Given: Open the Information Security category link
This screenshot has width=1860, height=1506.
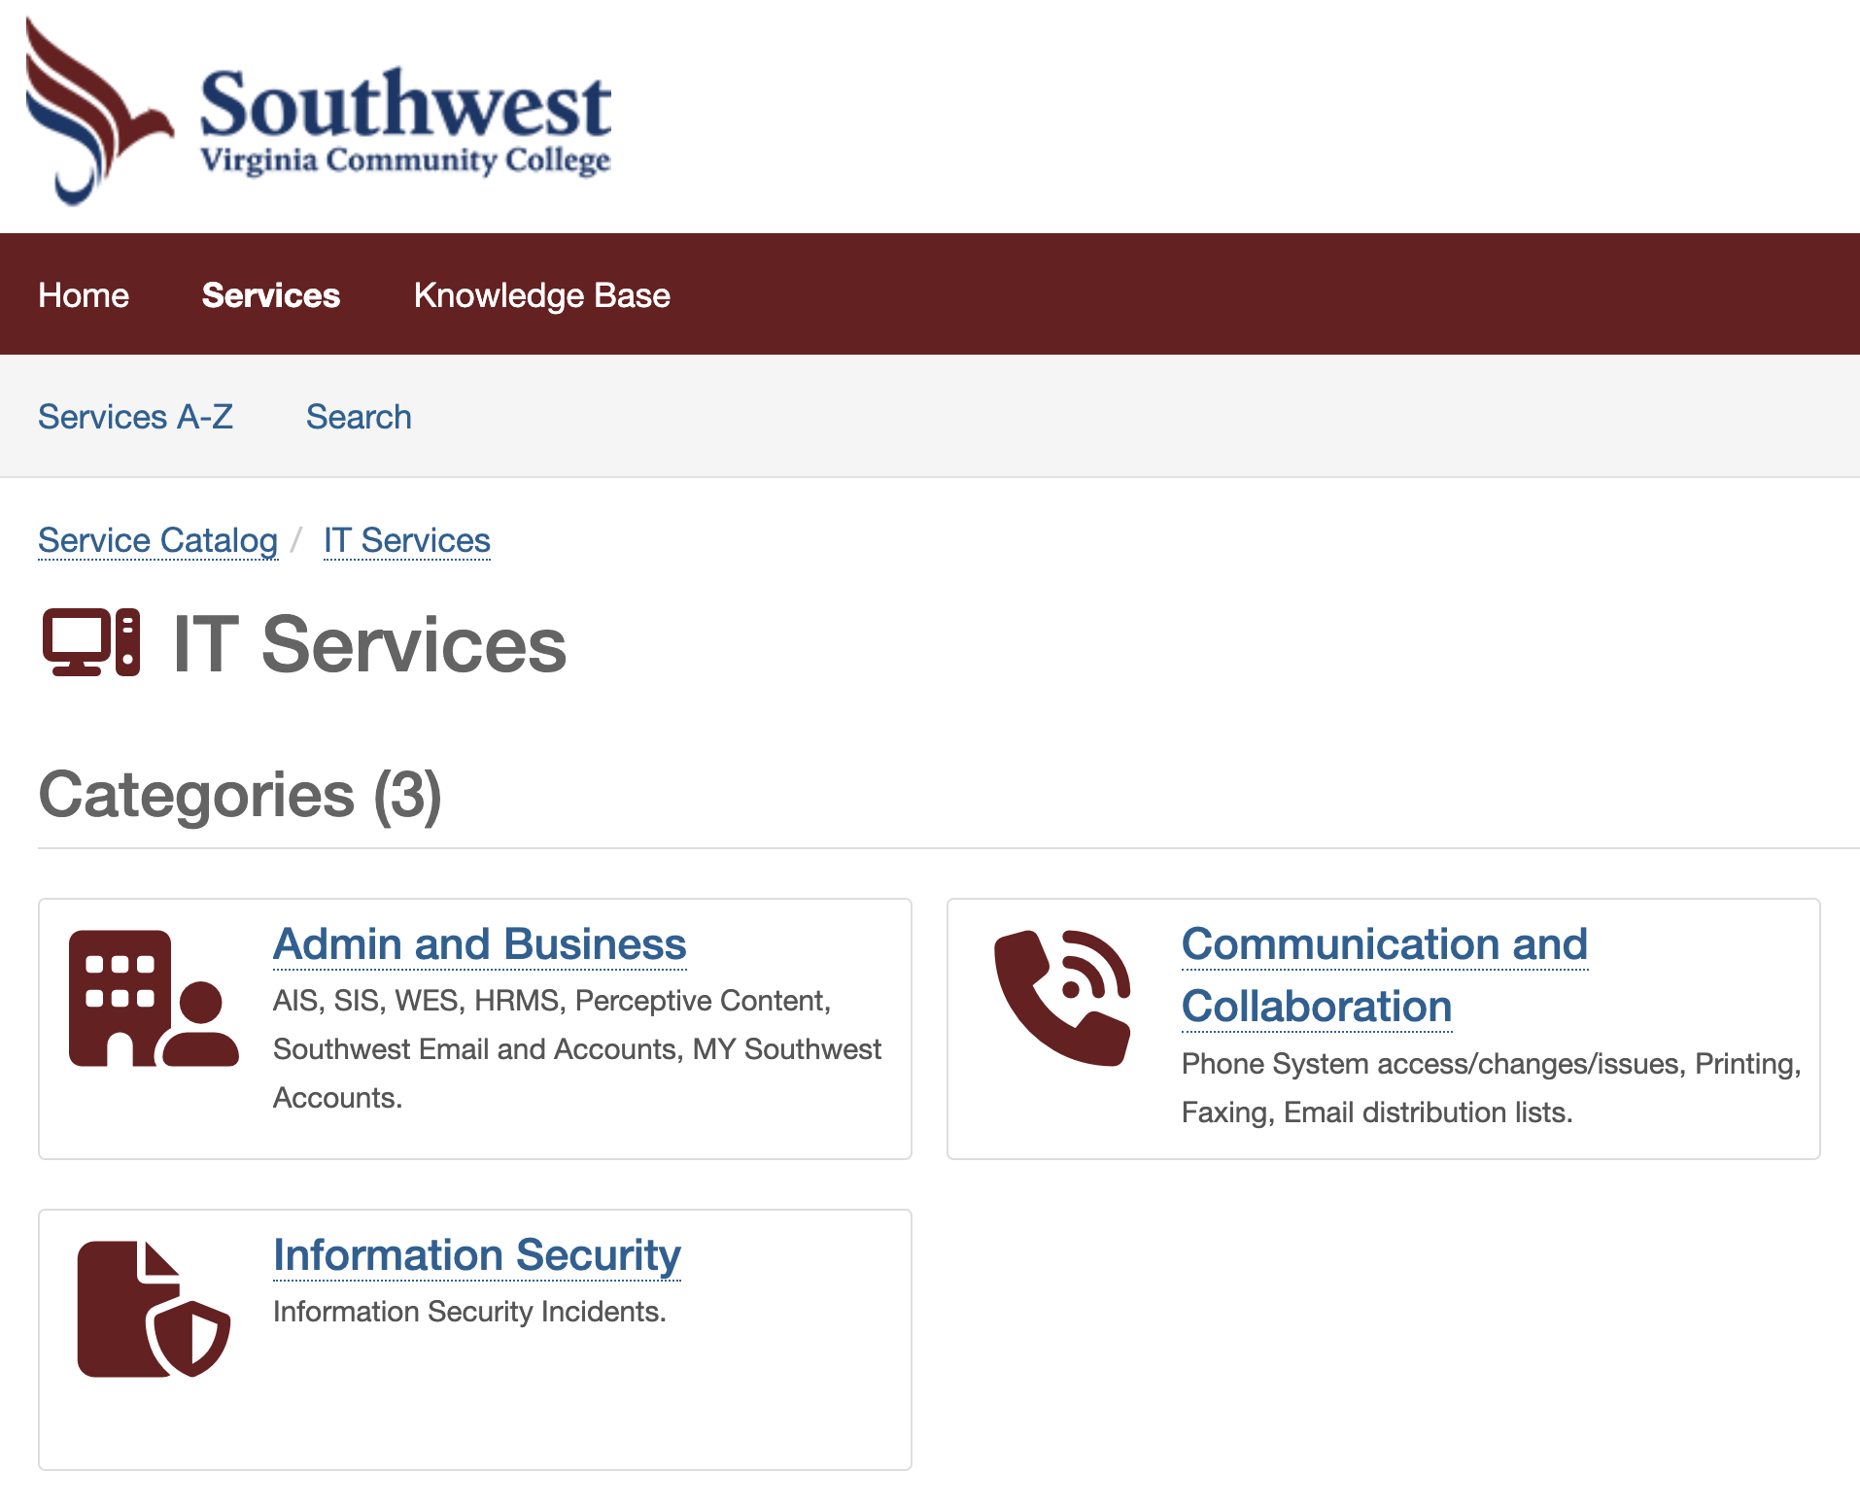Looking at the screenshot, I should [477, 1255].
